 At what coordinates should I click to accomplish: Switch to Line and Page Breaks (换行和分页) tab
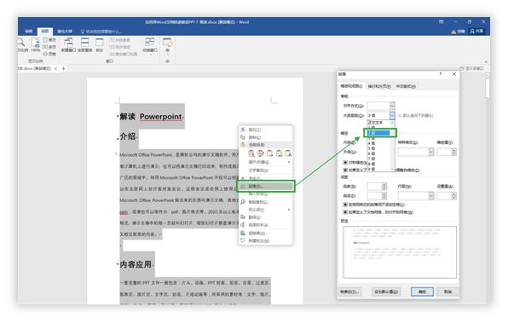pyautogui.click(x=379, y=86)
